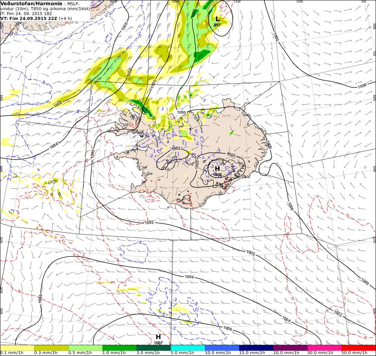376x356 pixels.
Task: Click the purple 20.0 mm/1h legend swatch
Action: click(x=290, y=348)
